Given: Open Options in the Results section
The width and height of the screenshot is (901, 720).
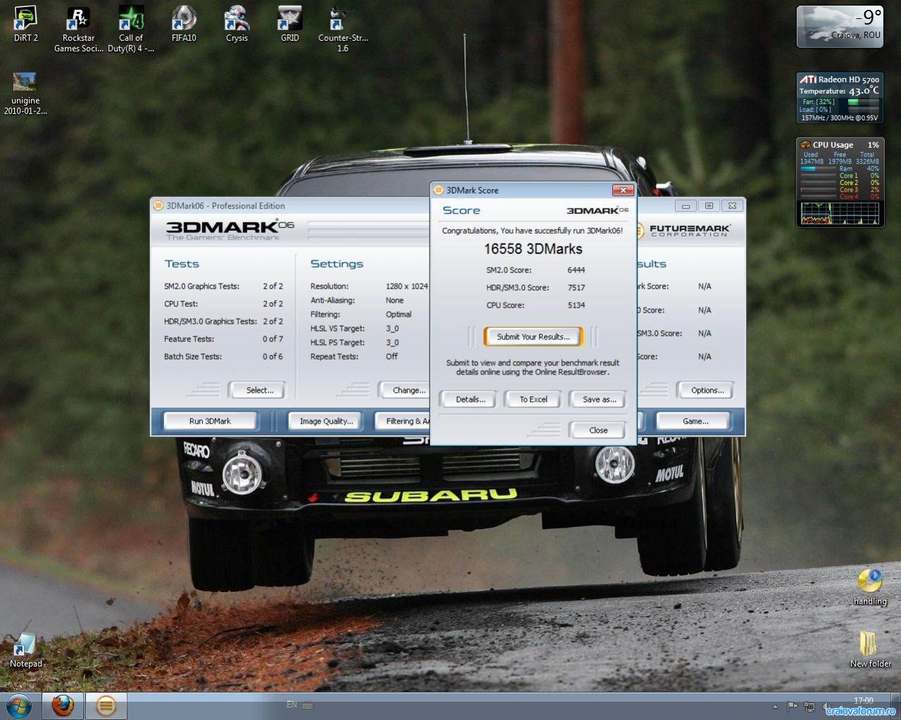Looking at the screenshot, I should [707, 390].
